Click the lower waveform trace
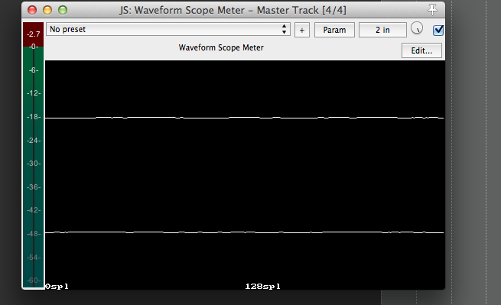 point(245,232)
